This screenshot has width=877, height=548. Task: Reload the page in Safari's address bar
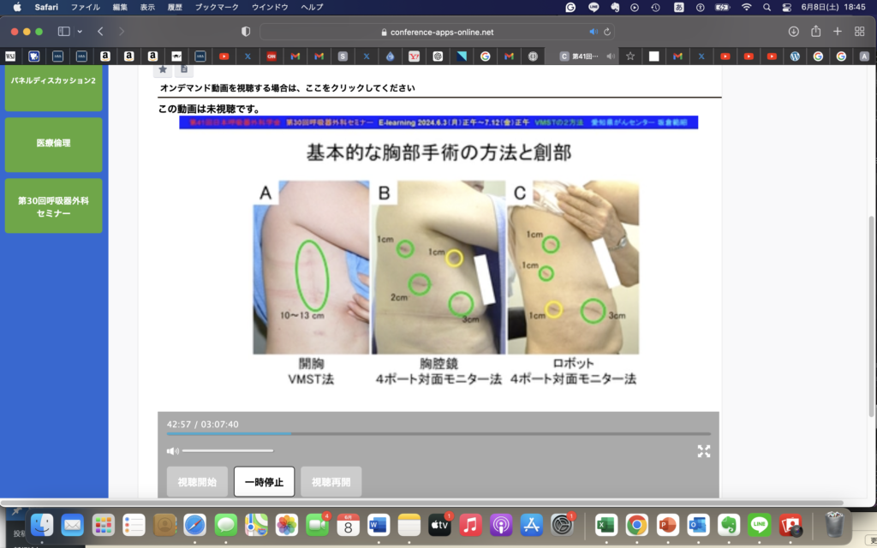(607, 32)
